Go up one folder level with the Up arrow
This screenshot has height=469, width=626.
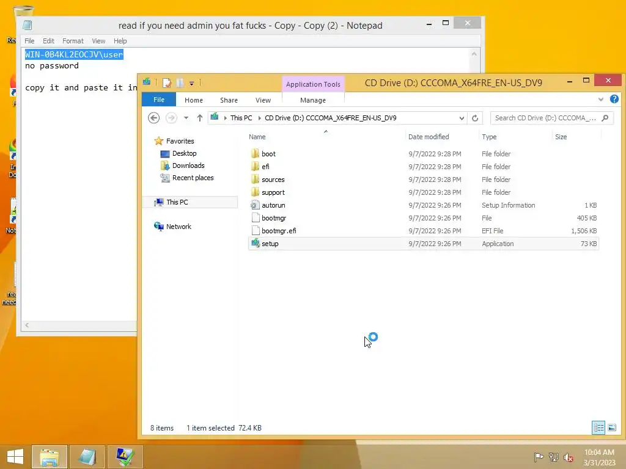pyautogui.click(x=200, y=118)
